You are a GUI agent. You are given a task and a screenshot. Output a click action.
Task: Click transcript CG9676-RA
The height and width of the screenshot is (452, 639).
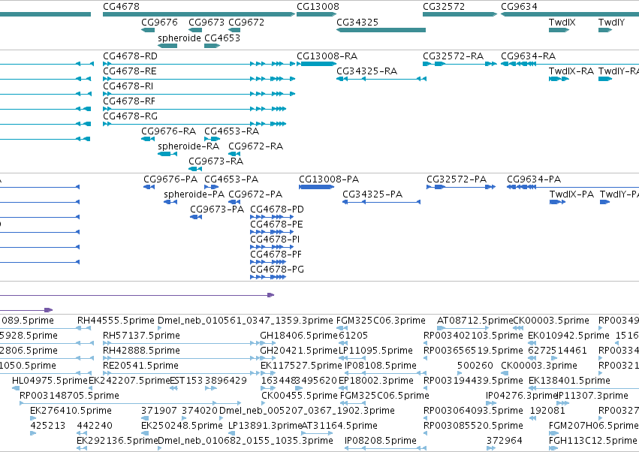169,131
